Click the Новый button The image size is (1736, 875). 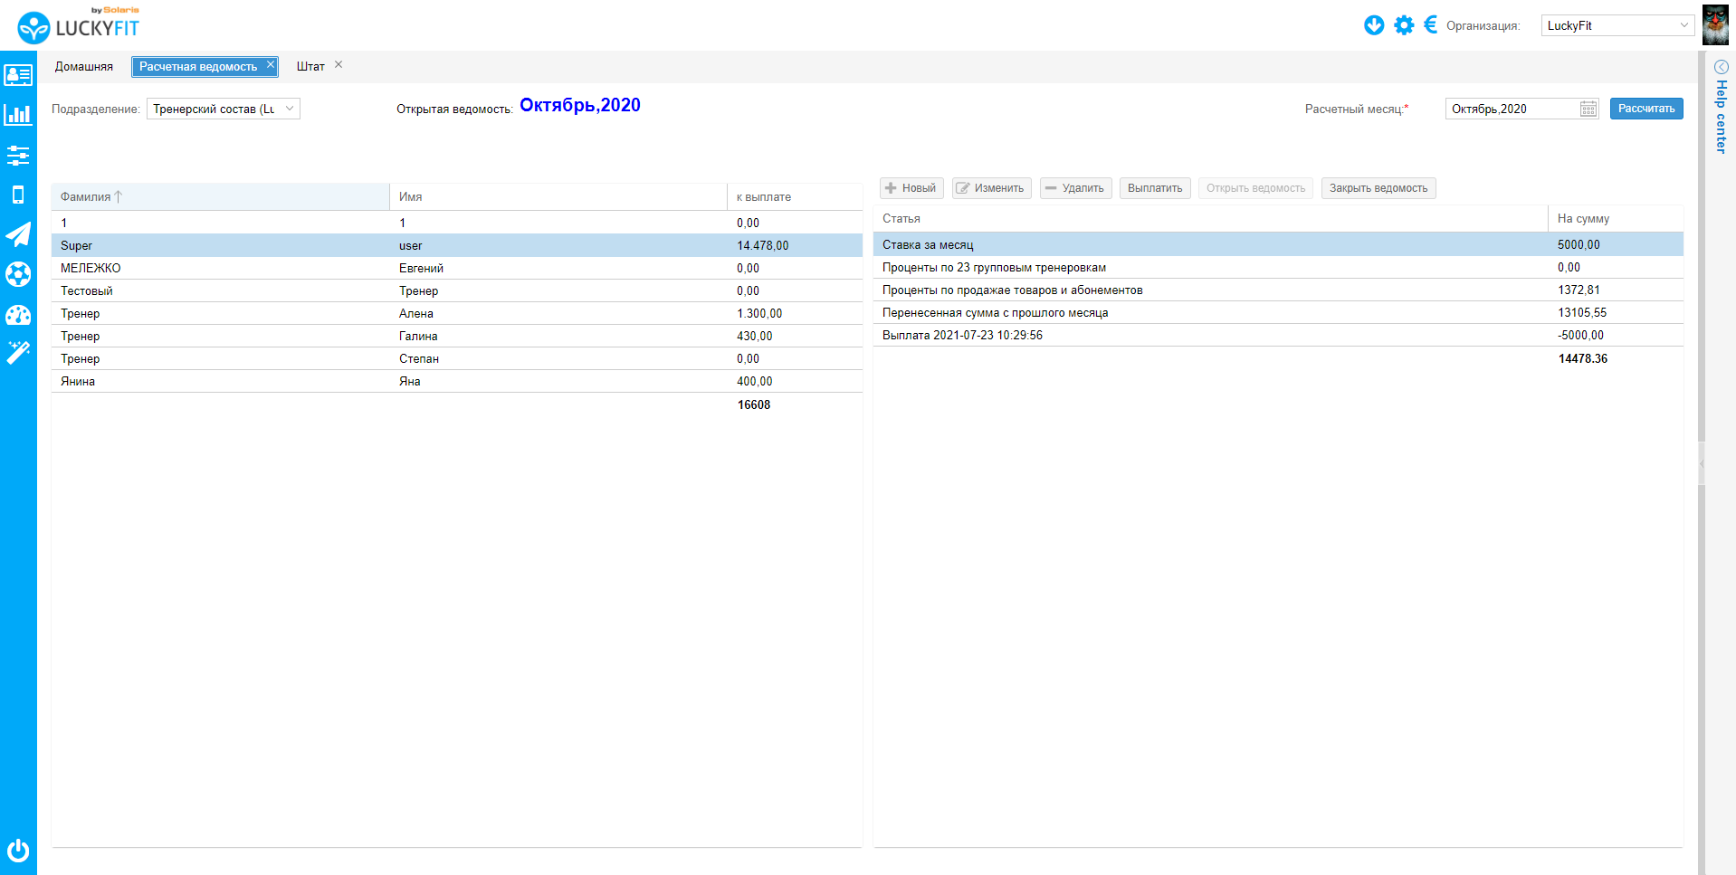point(911,188)
